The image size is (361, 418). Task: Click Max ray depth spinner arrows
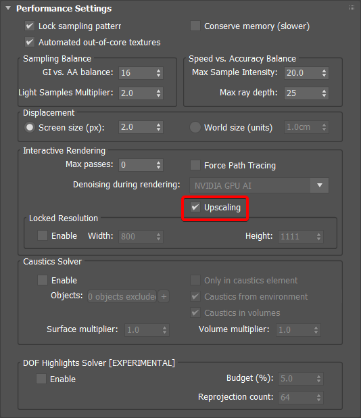coord(324,93)
